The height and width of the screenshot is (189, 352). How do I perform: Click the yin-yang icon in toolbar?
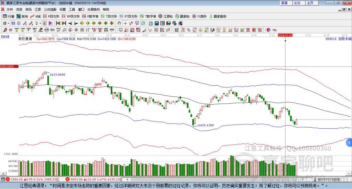tap(268, 30)
